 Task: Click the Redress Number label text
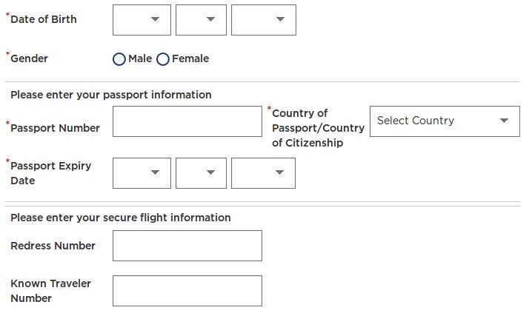pos(53,246)
